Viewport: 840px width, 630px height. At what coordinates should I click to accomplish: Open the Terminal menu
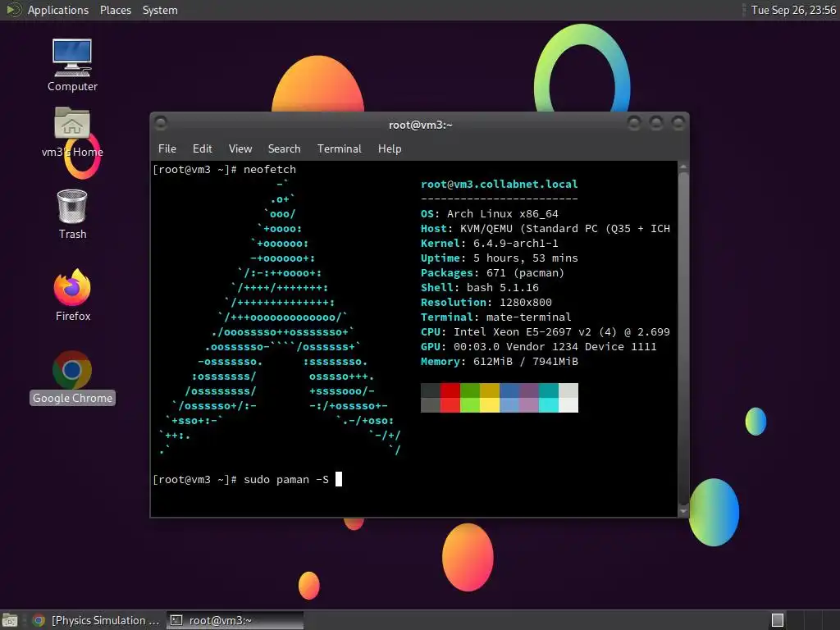(x=339, y=148)
